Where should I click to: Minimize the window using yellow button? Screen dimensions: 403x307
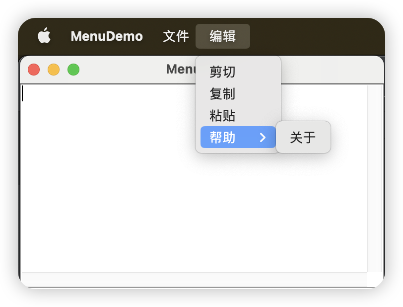pyautogui.click(x=54, y=70)
